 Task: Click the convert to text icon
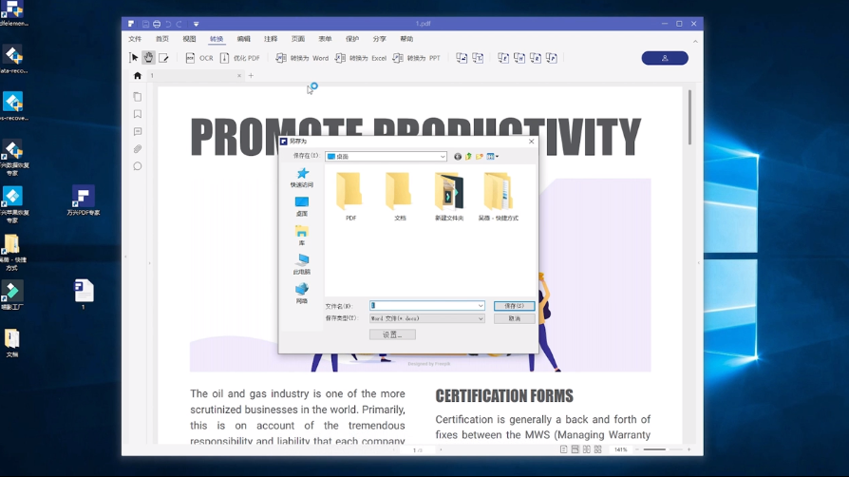[x=478, y=57]
